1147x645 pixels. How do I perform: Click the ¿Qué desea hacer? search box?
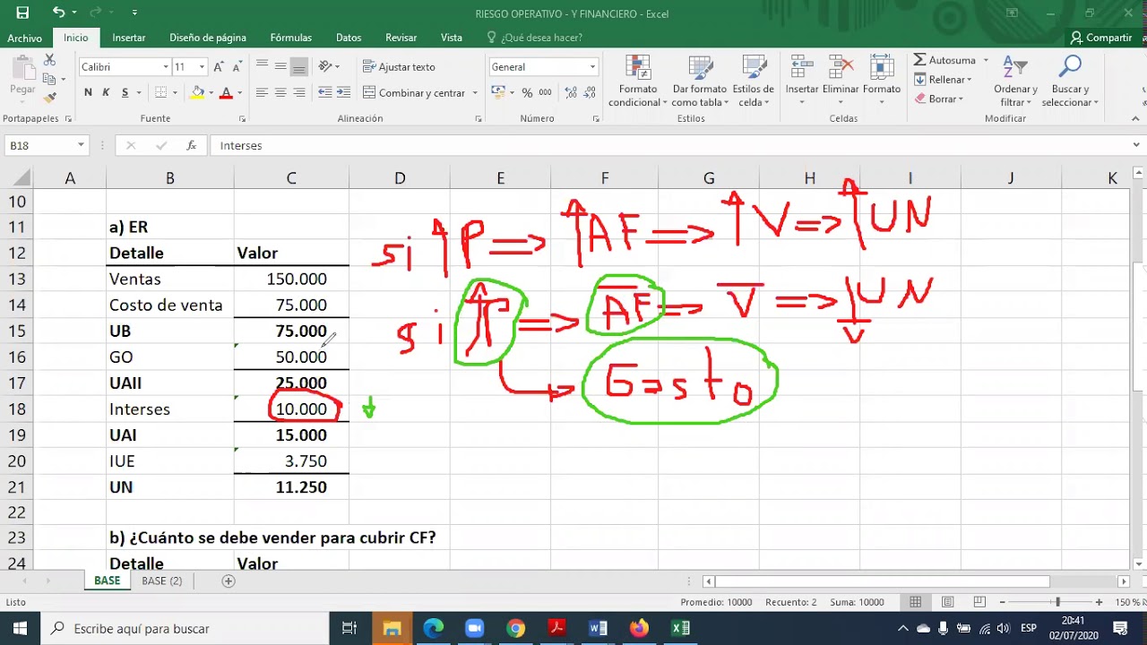coord(534,38)
